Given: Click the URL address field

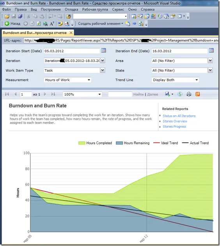Looking at the screenshot, I should (121, 40).
